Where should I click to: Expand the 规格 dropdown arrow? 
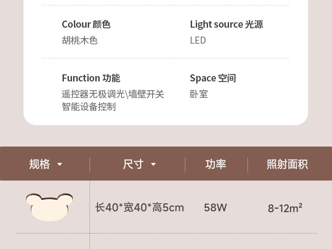60,164
